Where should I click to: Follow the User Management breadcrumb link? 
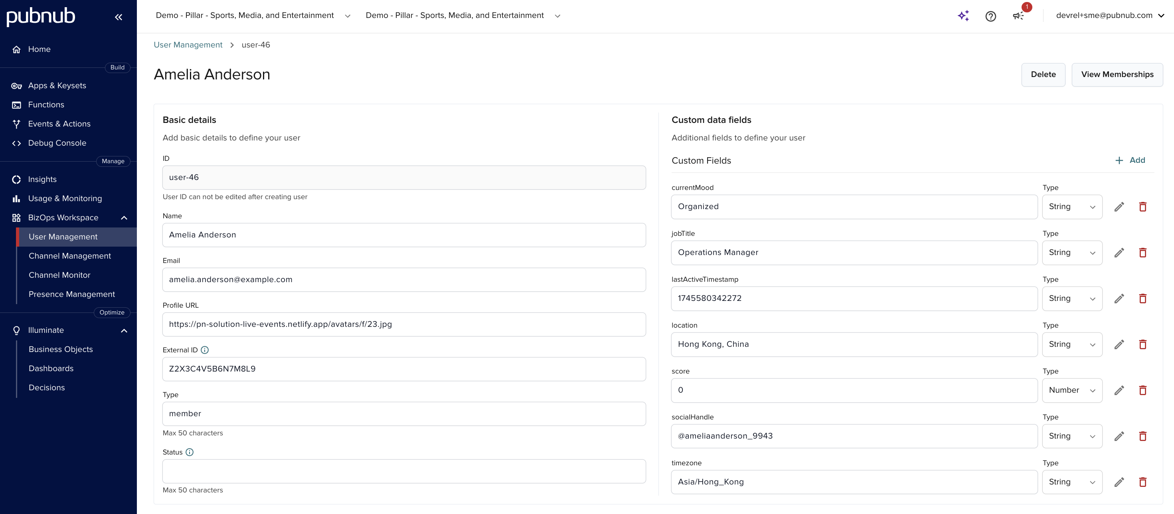tap(188, 45)
